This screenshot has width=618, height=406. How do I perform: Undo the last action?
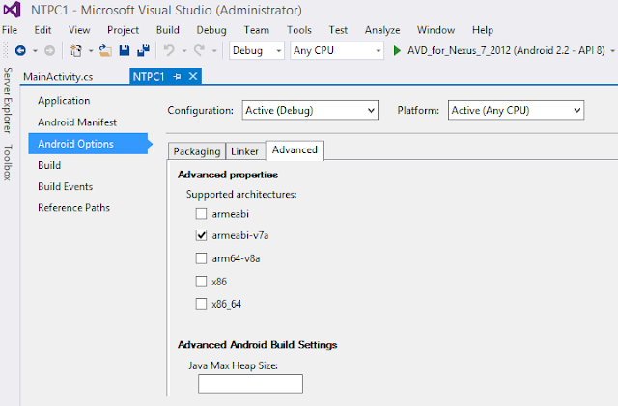click(169, 50)
